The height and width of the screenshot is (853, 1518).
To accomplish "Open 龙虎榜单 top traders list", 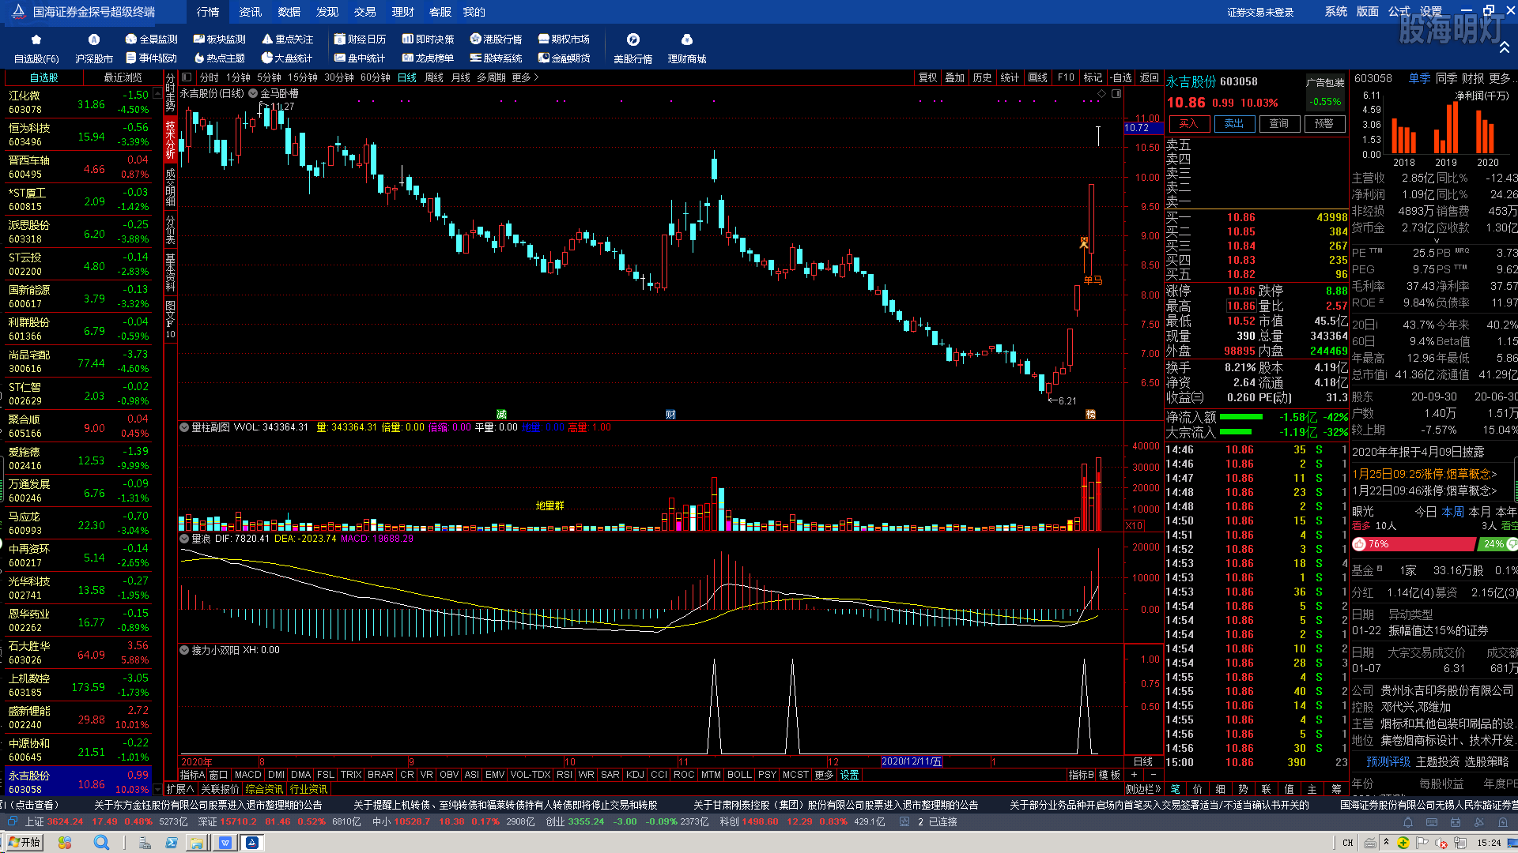I will (429, 58).
